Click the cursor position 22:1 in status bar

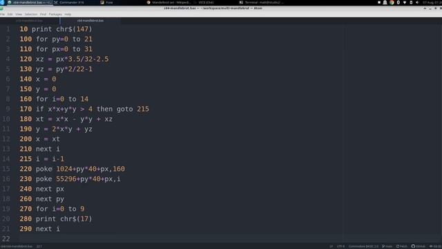(39, 246)
